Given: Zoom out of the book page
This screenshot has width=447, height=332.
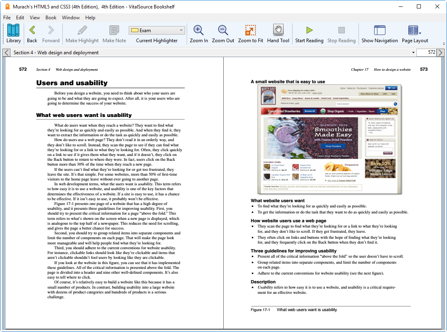Looking at the screenshot, I should [222, 34].
